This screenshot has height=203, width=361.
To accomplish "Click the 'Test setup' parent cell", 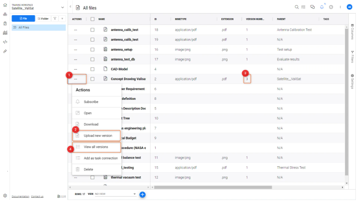I will point(284,49).
